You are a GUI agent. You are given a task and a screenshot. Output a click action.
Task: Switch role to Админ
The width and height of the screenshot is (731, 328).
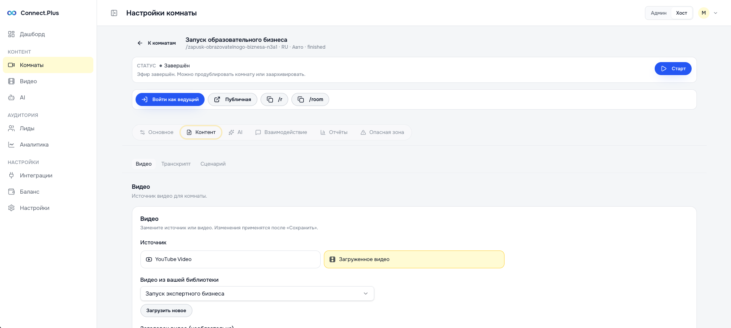click(x=658, y=13)
